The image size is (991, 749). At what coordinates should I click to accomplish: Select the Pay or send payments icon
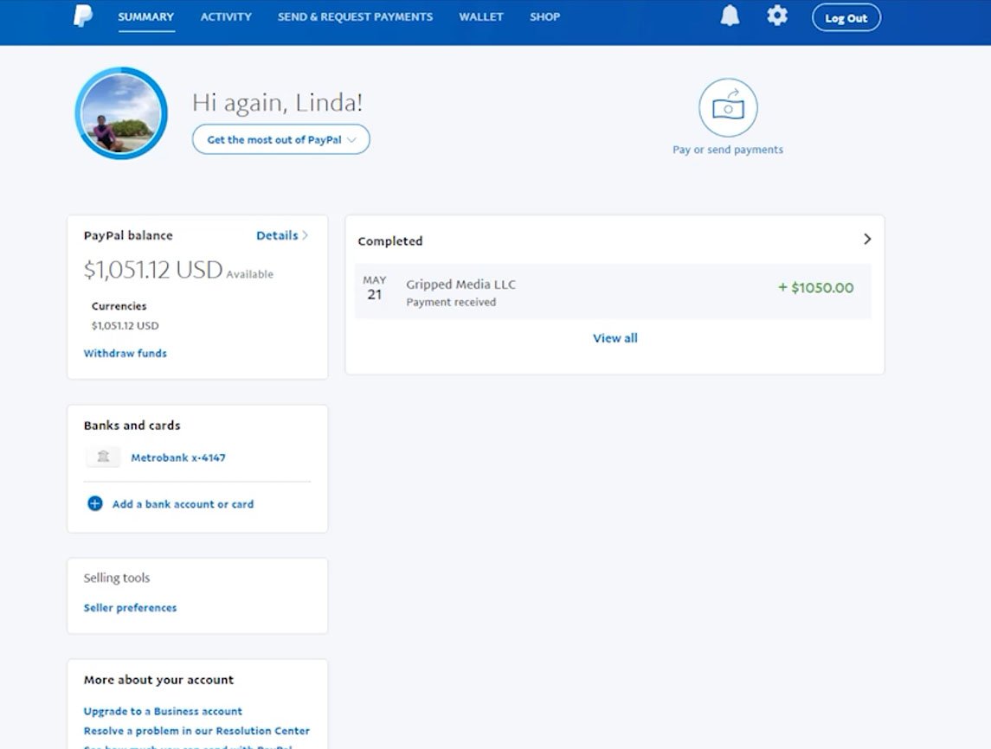(x=728, y=106)
